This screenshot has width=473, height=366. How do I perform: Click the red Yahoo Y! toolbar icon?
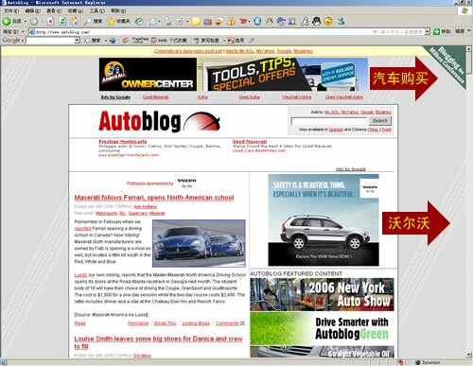click(x=243, y=22)
